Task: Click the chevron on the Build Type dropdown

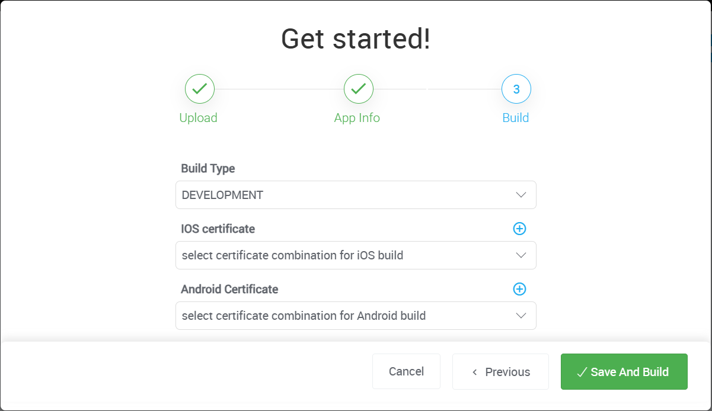Action: tap(521, 194)
